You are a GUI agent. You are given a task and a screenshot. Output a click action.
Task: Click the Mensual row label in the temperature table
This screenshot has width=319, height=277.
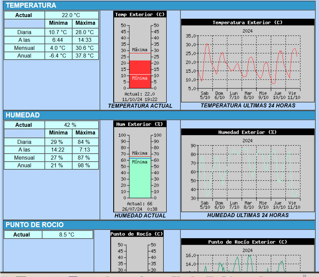[24, 48]
